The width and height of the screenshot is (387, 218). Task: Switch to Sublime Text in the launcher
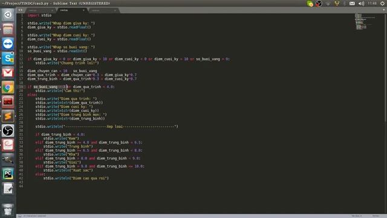pyautogui.click(x=8, y=116)
